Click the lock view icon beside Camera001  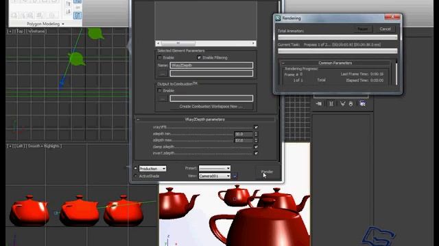(235, 176)
